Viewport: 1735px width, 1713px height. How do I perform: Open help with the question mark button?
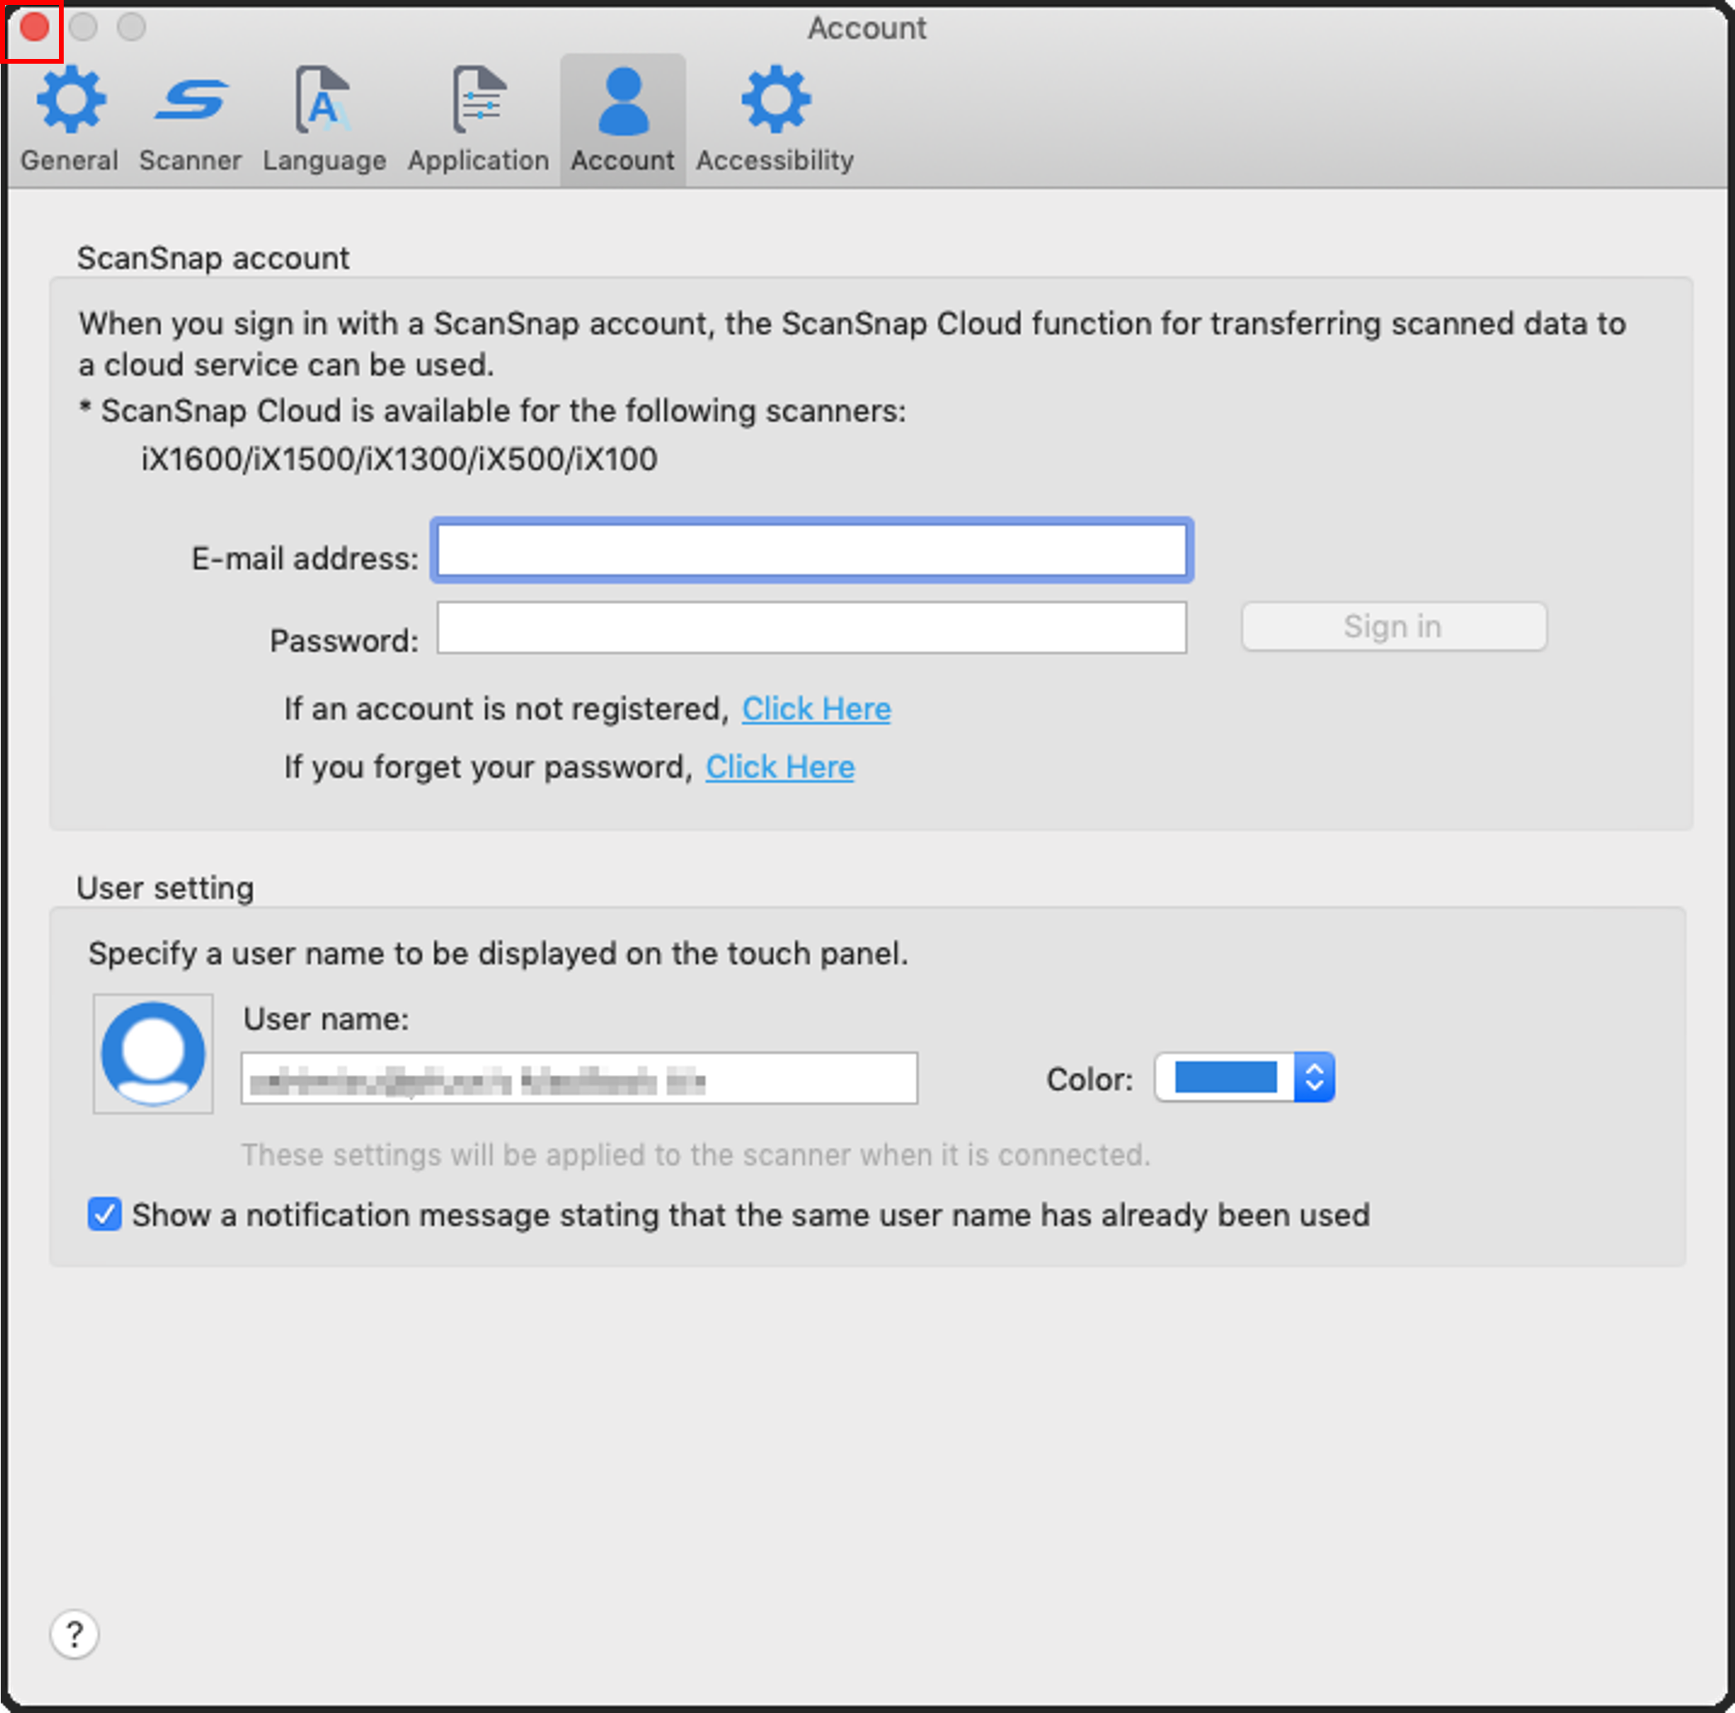point(75,1634)
